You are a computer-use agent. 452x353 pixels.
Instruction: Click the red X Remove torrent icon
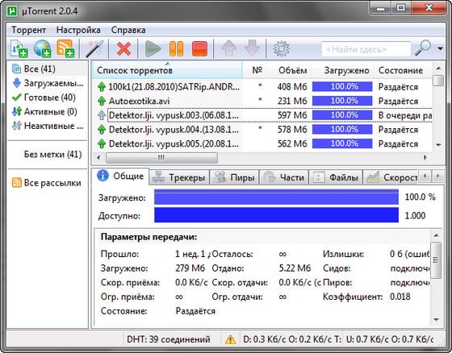click(x=123, y=48)
